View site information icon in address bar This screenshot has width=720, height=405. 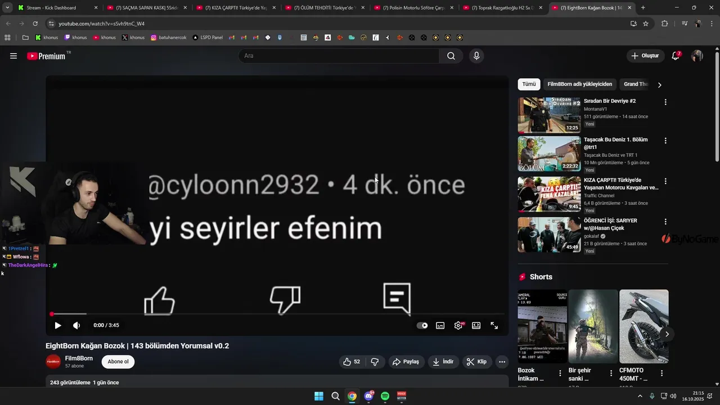(x=51, y=24)
